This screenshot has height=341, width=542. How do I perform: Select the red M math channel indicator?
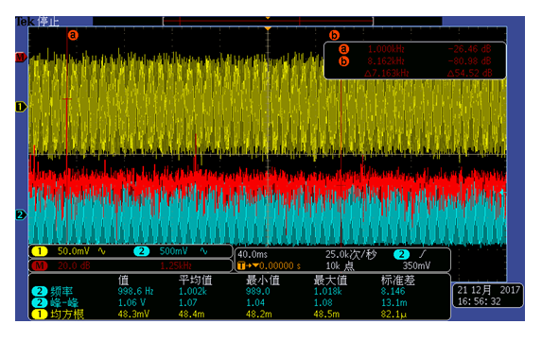click(21, 58)
